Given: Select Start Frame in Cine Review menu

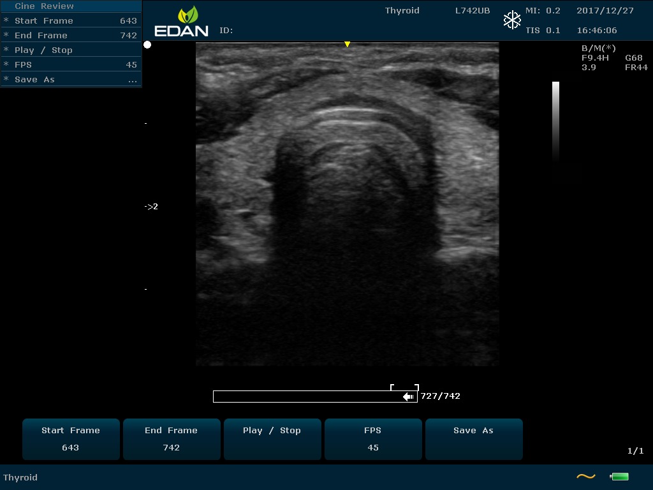Looking at the screenshot, I should pyautogui.click(x=71, y=21).
